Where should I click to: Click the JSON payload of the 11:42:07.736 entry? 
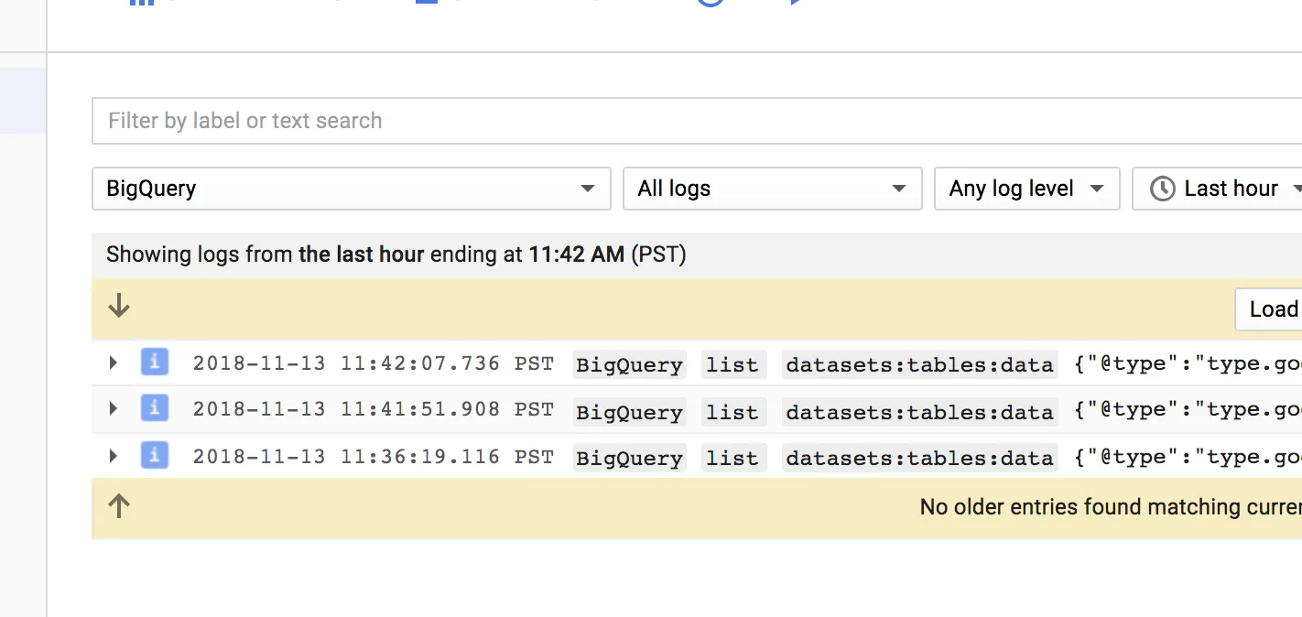[1187, 364]
